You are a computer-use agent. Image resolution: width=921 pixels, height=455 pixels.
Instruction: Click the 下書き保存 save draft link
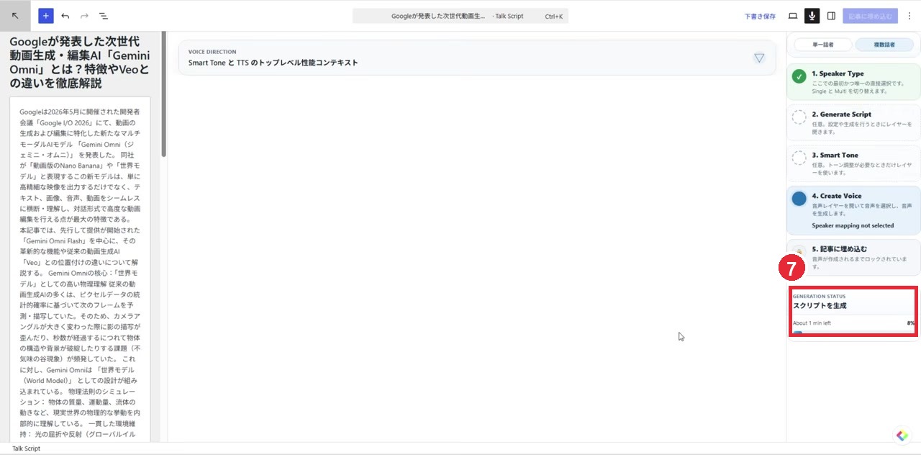pyautogui.click(x=760, y=16)
